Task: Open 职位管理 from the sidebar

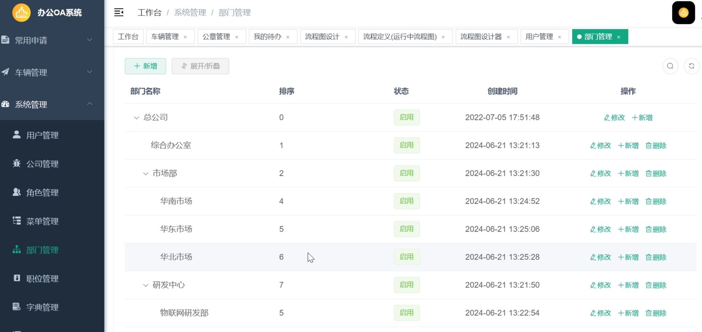Action: click(x=42, y=279)
